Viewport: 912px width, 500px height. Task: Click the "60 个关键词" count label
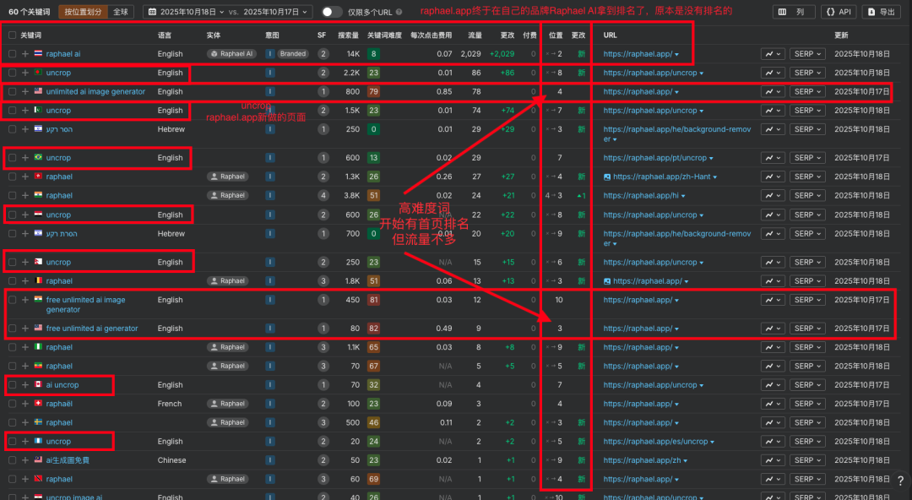point(29,12)
